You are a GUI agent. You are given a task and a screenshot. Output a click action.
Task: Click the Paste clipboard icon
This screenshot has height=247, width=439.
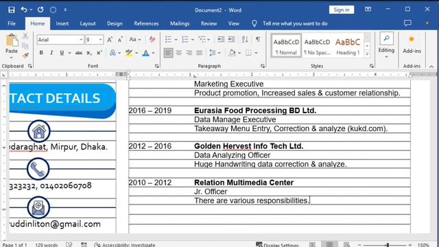pyautogui.click(x=12, y=40)
